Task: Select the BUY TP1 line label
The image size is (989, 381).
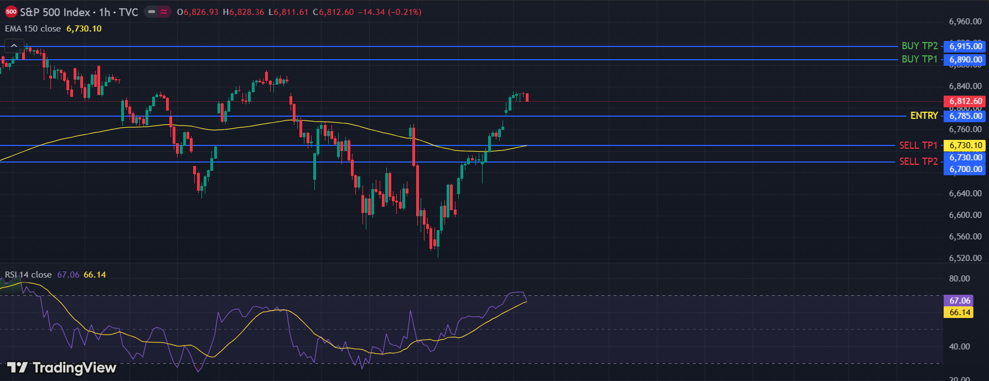Action: click(919, 59)
